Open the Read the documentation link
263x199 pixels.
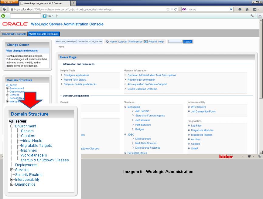pos(142,80)
